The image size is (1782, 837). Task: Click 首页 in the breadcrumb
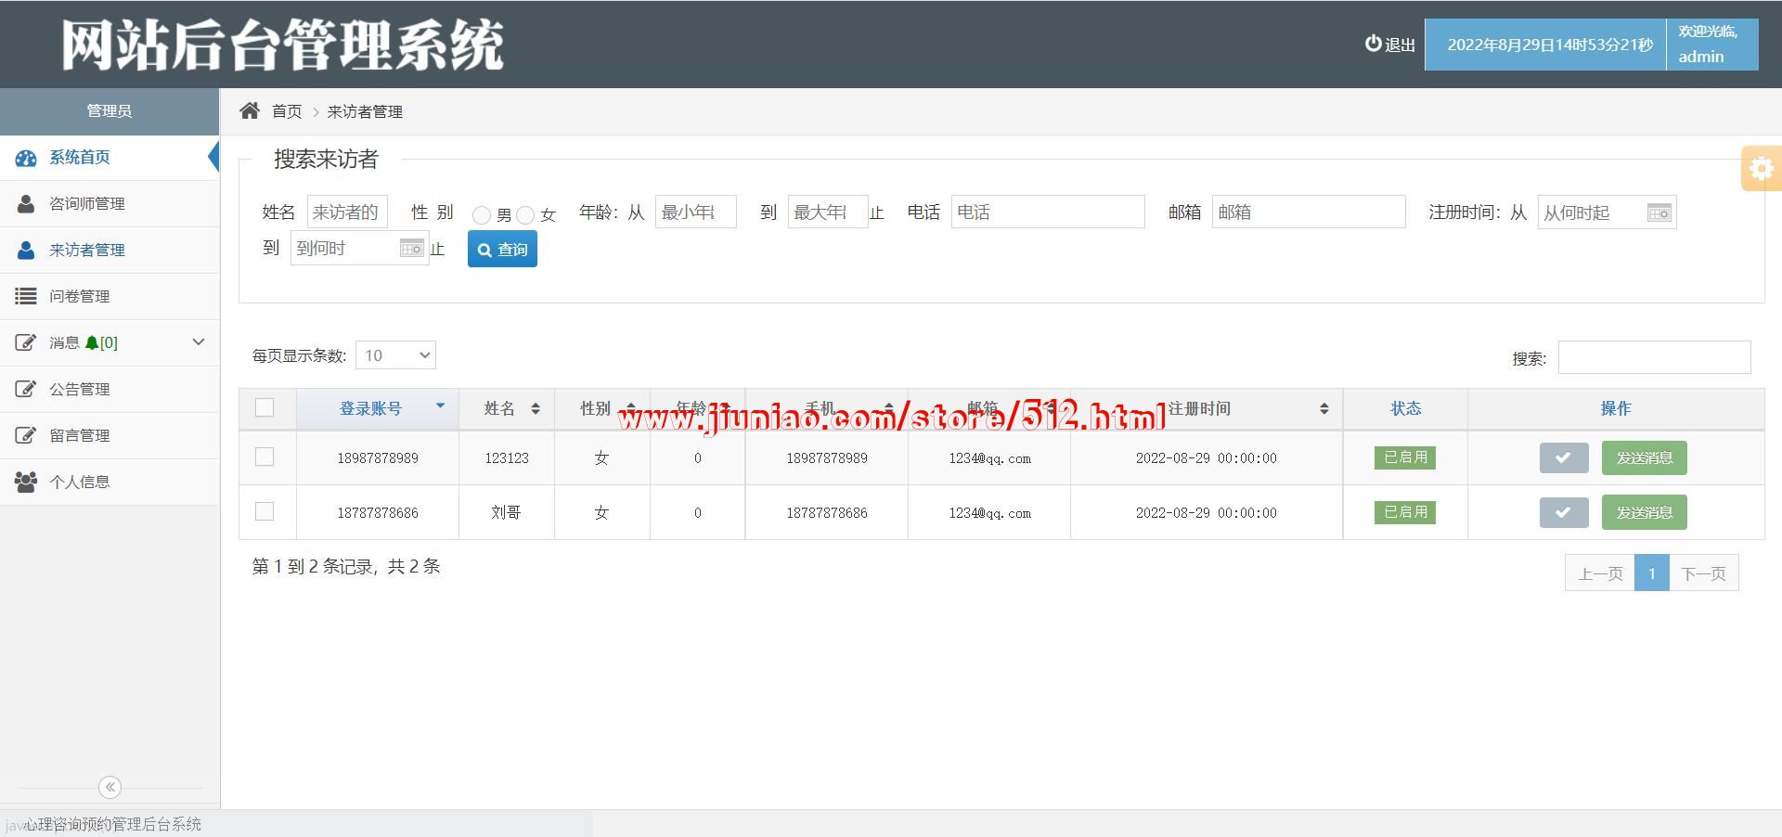coord(287,111)
